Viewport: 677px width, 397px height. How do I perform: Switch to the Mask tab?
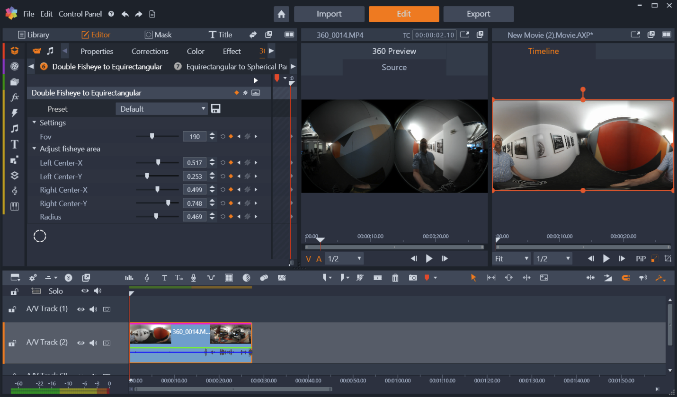(158, 35)
